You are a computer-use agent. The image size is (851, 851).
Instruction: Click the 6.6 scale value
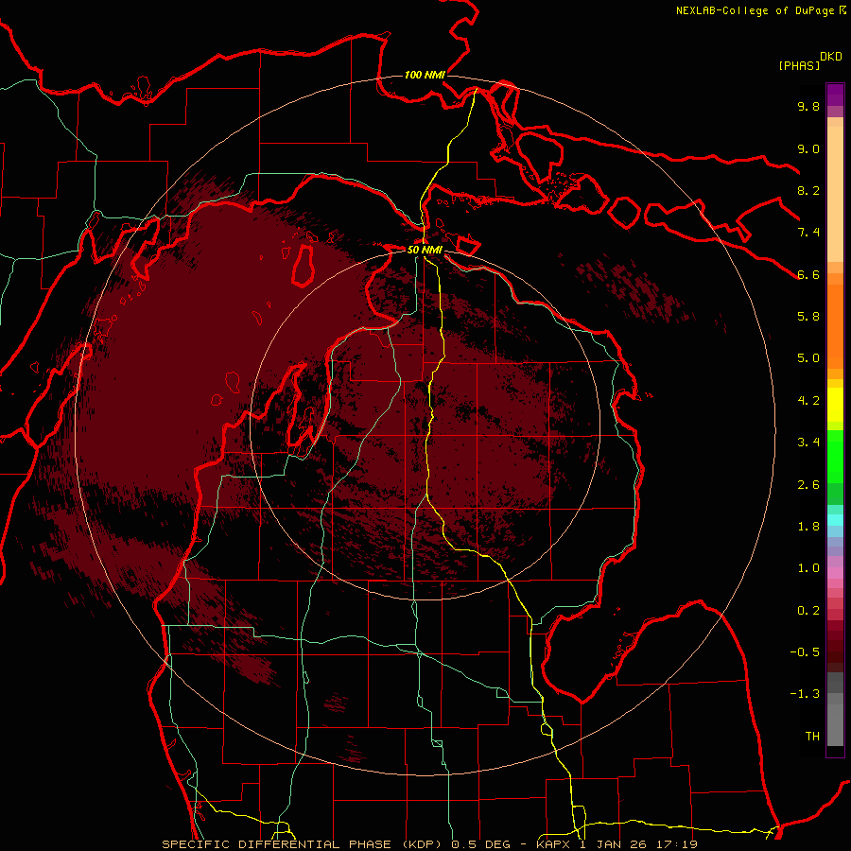point(808,274)
